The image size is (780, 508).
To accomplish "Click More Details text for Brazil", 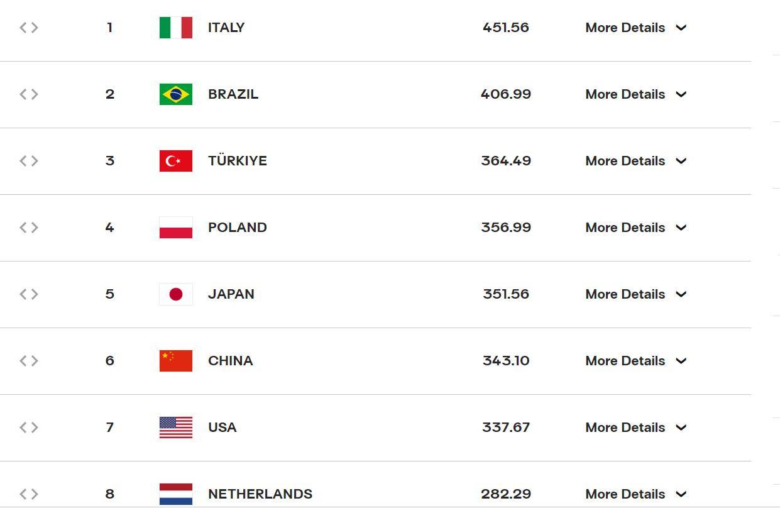I will [x=625, y=94].
